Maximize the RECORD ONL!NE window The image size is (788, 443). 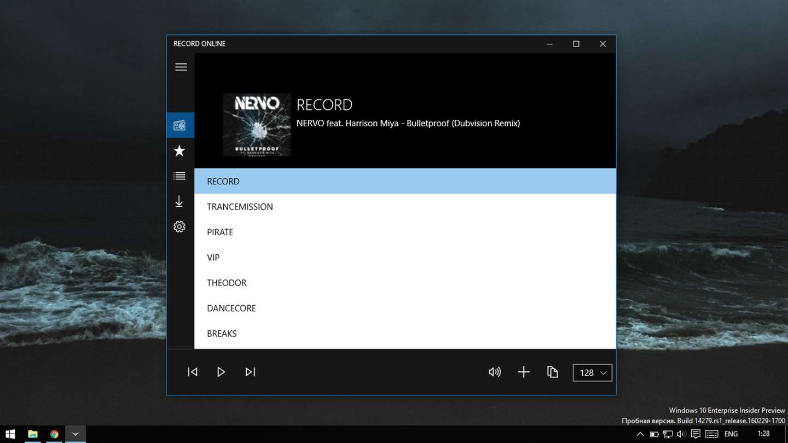tap(576, 44)
